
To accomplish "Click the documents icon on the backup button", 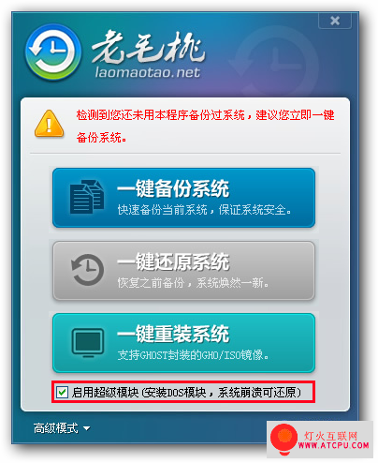I will pos(87,197).
